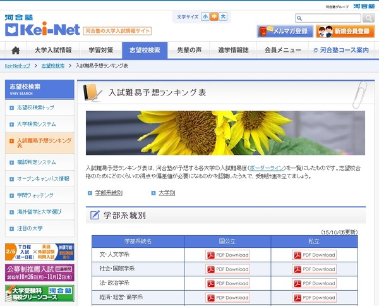Download 私立 PDF for 法・政治学系

[x=314, y=283]
